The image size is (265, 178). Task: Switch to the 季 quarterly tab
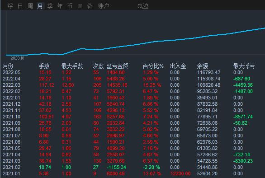[50, 6]
